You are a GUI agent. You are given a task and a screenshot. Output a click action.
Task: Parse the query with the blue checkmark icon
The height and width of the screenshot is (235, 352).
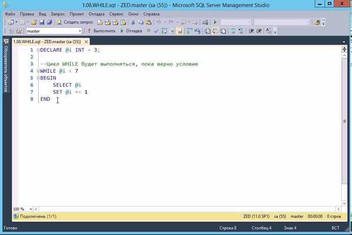click(156, 31)
